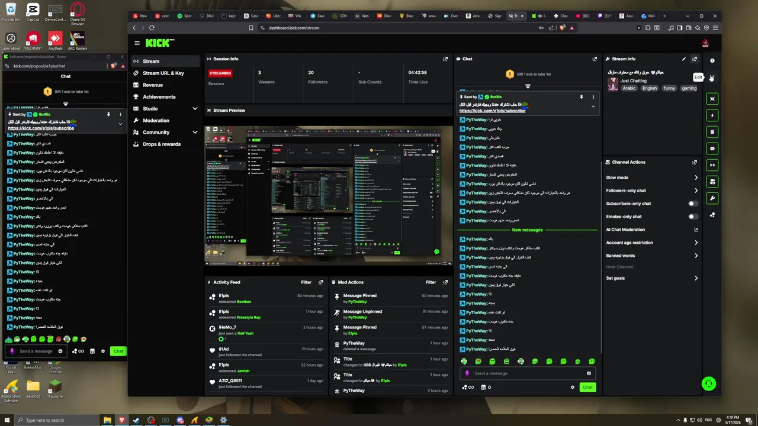758x426 pixels.
Task: Open AI Chat Moderation external link
Action: coord(696,230)
